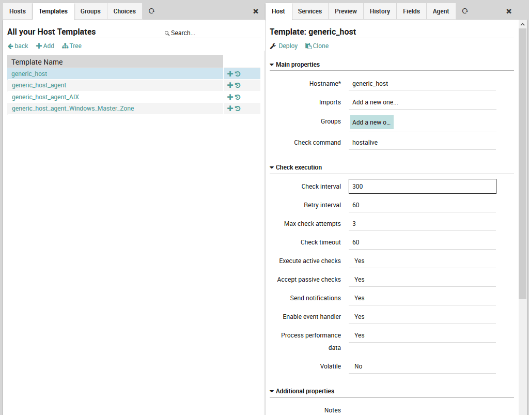The height and width of the screenshot is (415, 529).
Task: Open the generic_host_agent_Windows_Master_Zone template link
Action: pos(73,109)
